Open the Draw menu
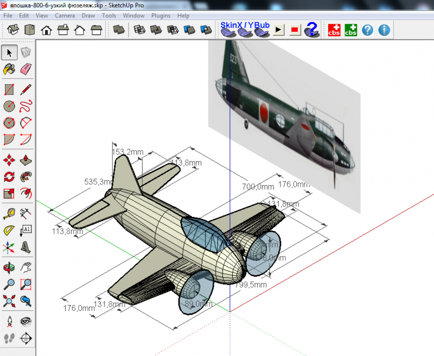 (x=88, y=16)
